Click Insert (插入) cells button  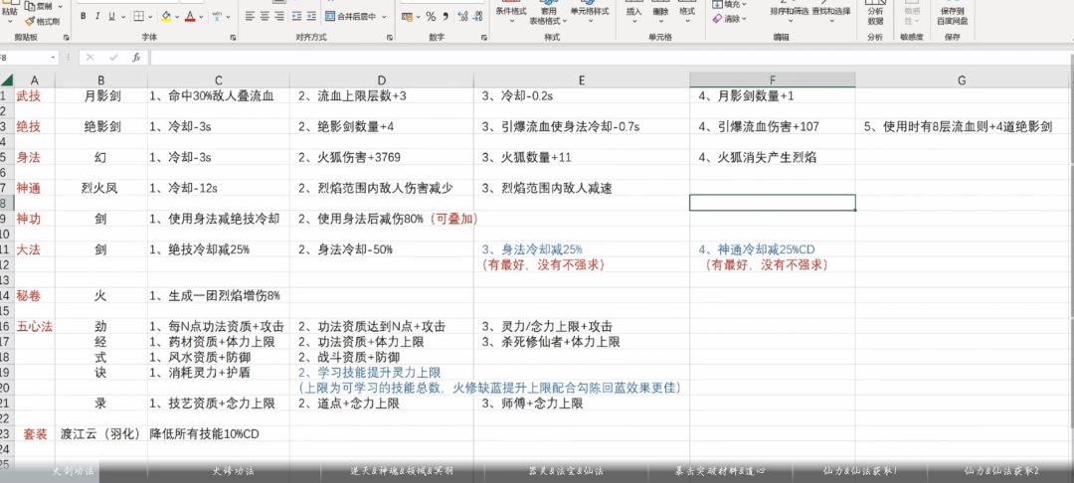(x=634, y=11)
